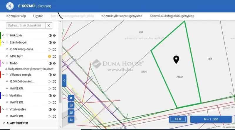Click the layer panel scroll-up arrow
The height and width of the screenshot is (130, 235).
pos(60,22)
